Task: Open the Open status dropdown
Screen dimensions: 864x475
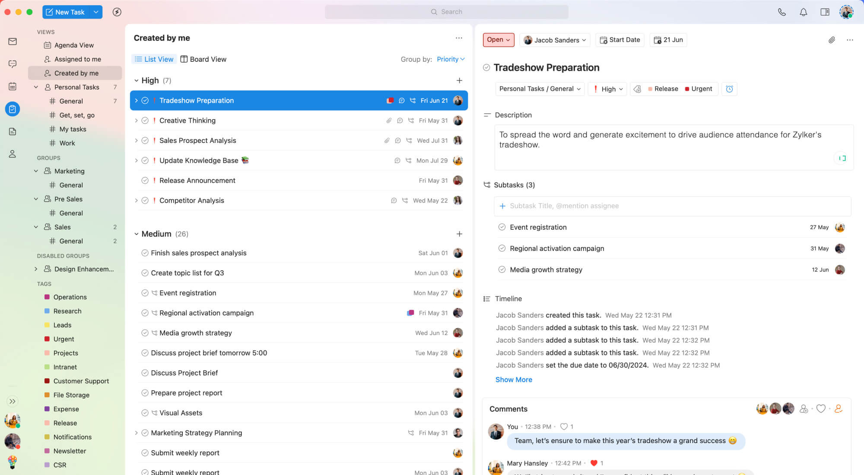Action: 498,40
